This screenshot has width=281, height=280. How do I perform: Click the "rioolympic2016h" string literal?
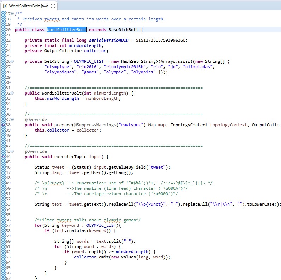[125, 67]
